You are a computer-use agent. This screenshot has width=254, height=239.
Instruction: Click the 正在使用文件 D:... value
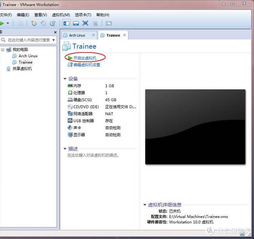point(121,107)
